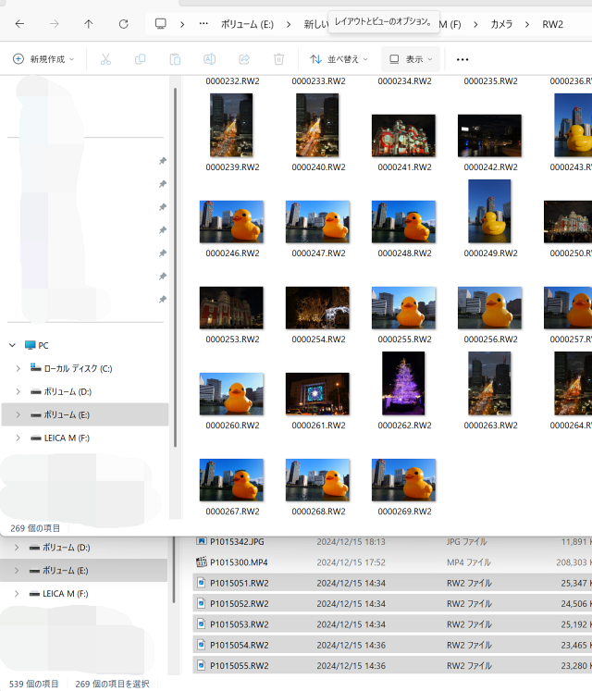Select thumbnail 0000261.RW2
The height and width of the screenshot is (691, 592).
point(317,393)
